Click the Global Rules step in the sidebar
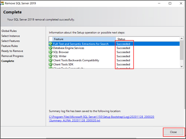 (x=9, y=31)
